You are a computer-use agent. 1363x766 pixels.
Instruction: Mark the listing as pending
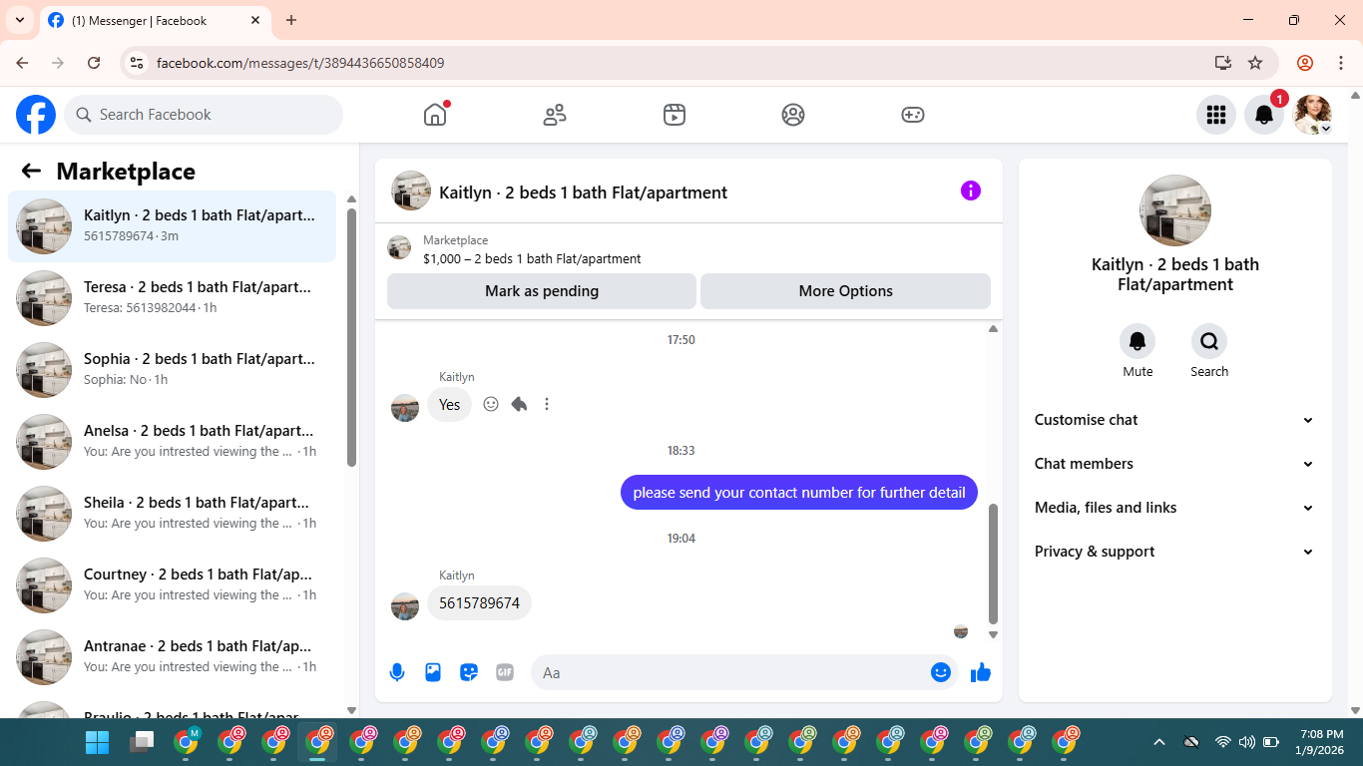click(542, 291)
